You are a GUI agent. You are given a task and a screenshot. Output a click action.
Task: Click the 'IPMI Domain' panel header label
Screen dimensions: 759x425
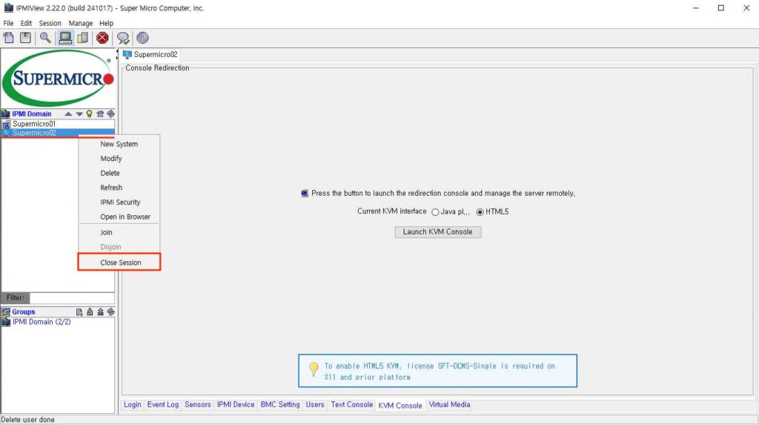(31, 114)
